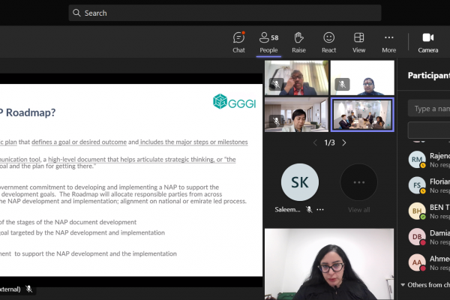Open options for Saleem's participant tile
Viewport: 450px width, 300px height.
click(x=320, y=210)
